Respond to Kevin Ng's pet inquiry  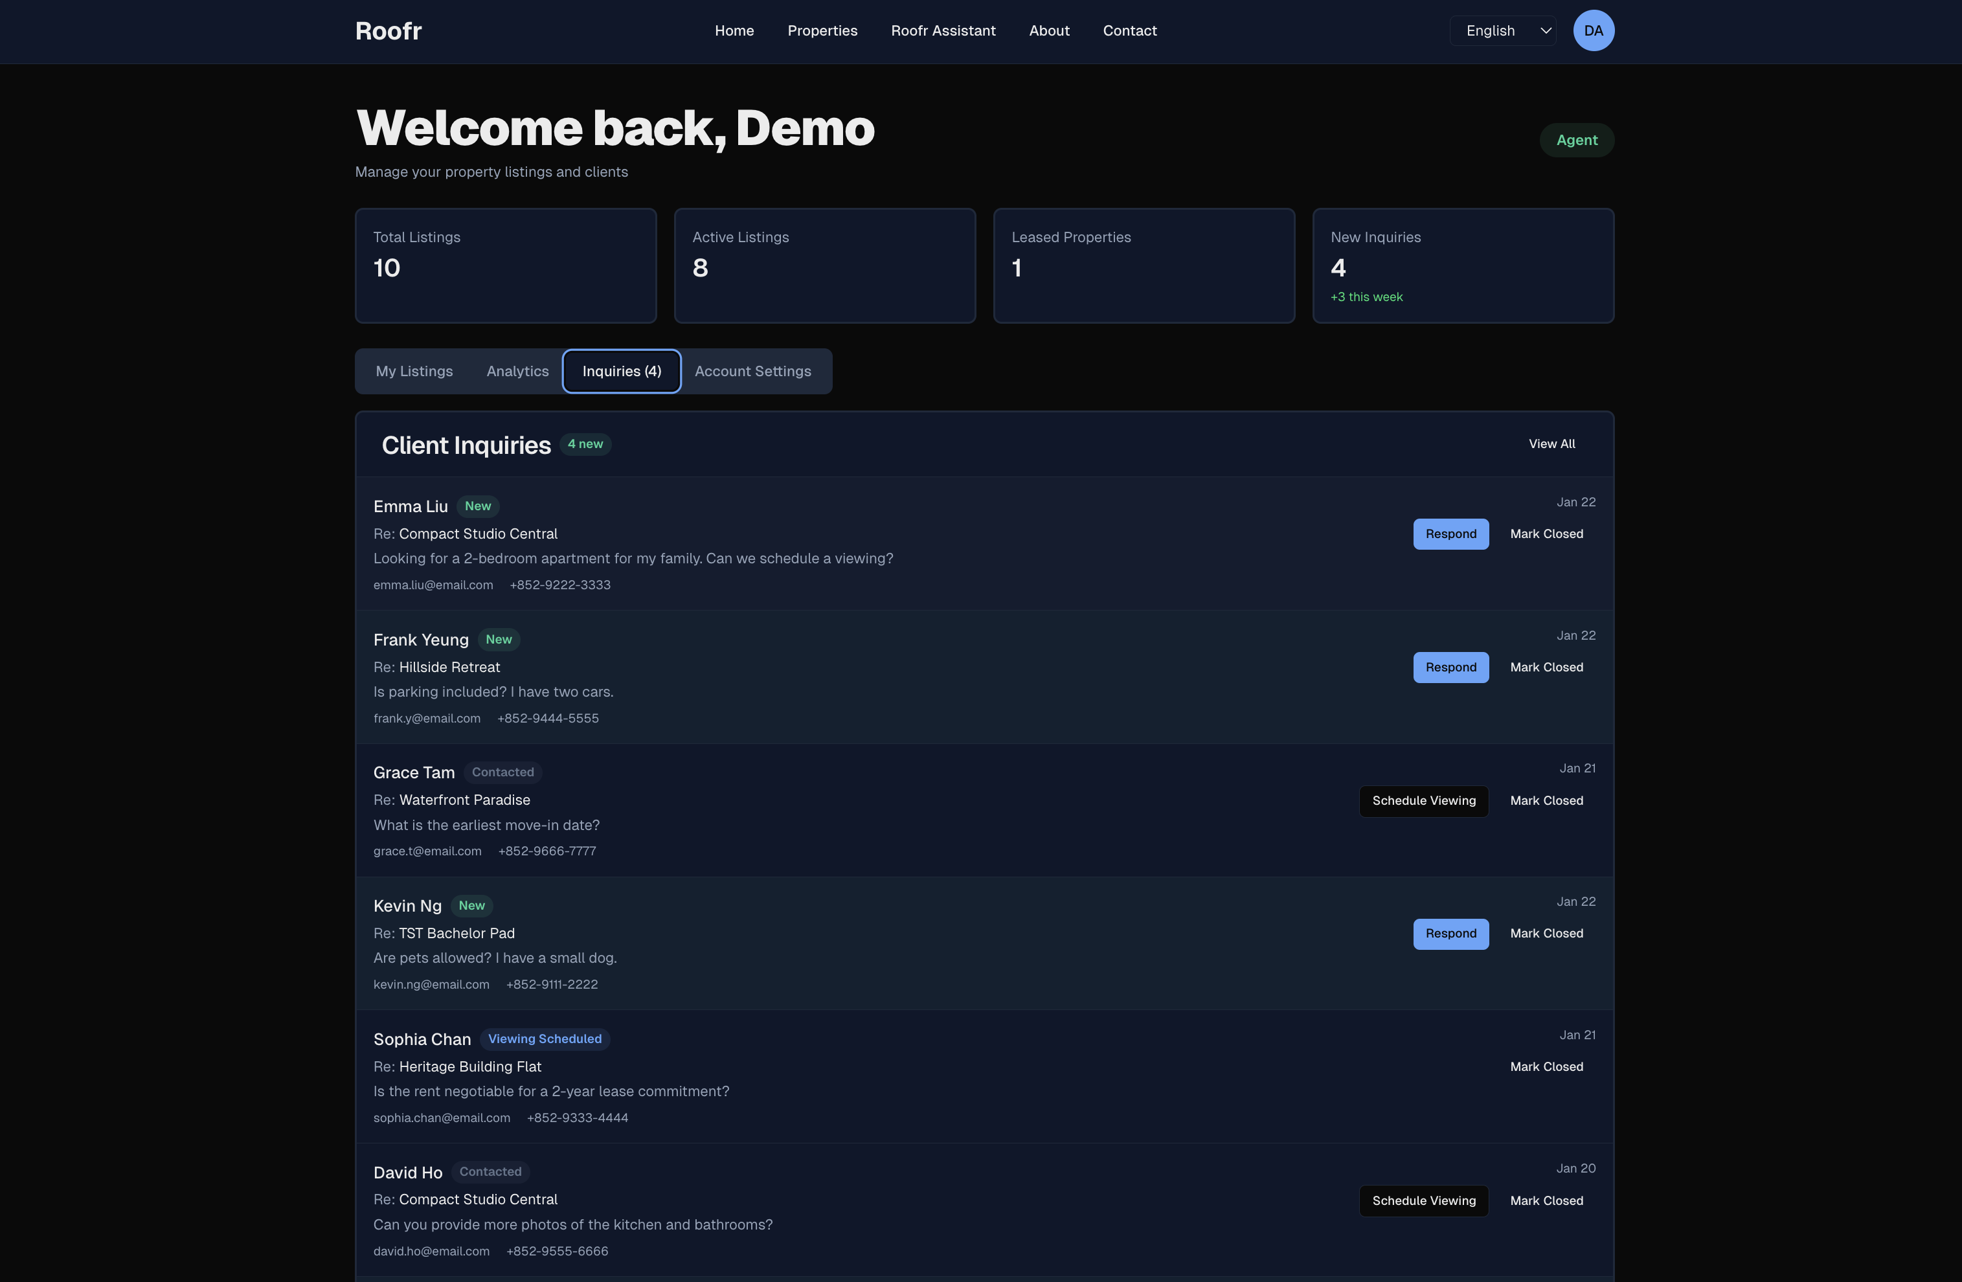click(1450, 933)
